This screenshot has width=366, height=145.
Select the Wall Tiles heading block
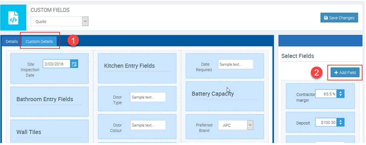(50, 131)
